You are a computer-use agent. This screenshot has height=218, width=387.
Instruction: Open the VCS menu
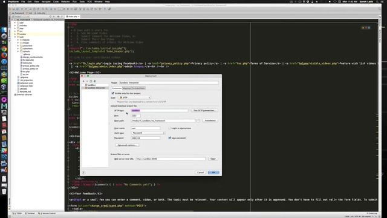[x=89, y=1]
